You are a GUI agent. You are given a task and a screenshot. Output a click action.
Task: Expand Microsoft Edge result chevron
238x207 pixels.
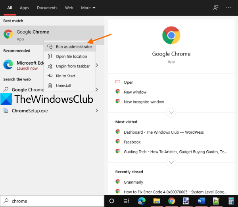(97, 65)
